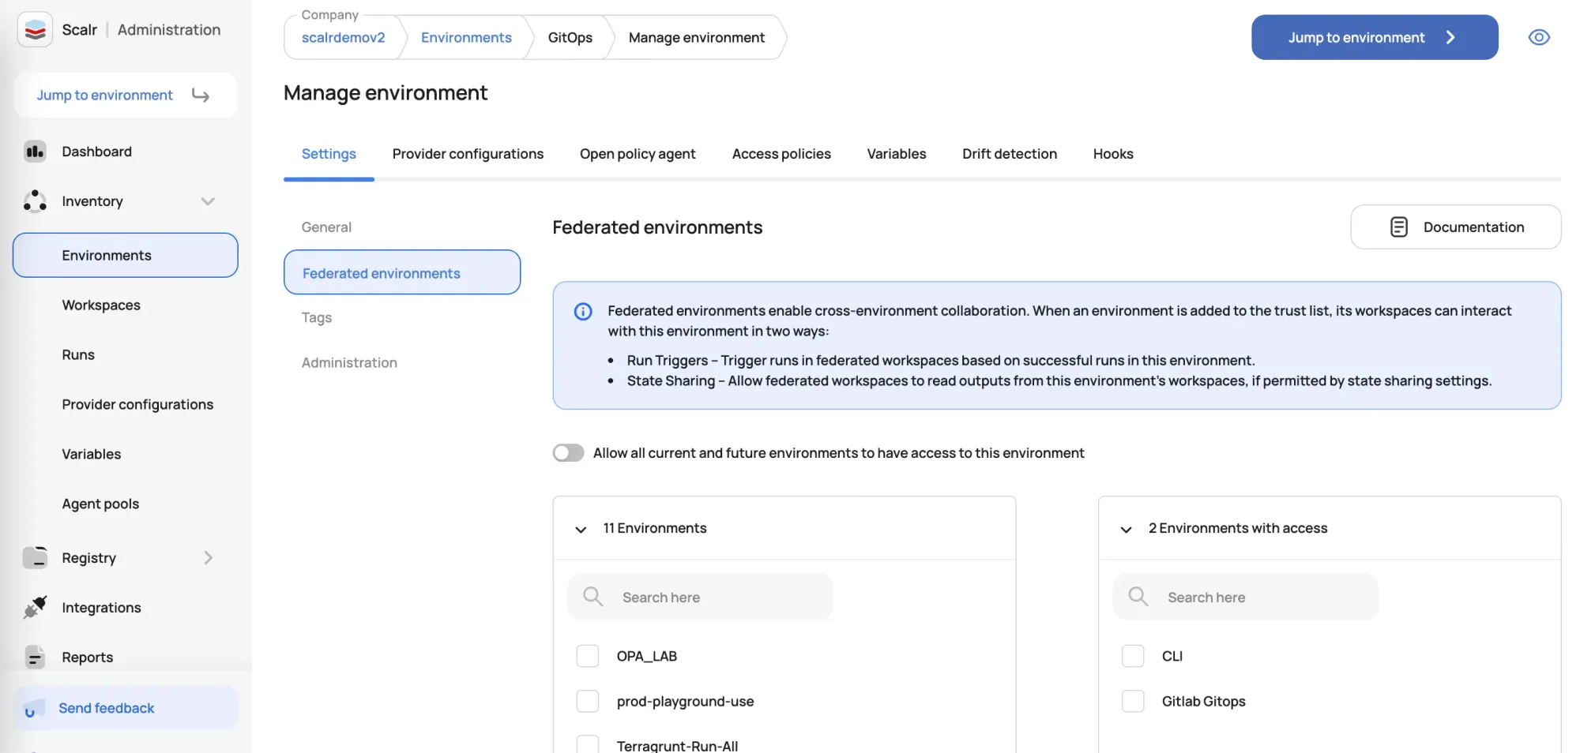Click the info icon in the blue notice
The height and width of the screenshot is (753, 1580).
(x=583, y=312)
